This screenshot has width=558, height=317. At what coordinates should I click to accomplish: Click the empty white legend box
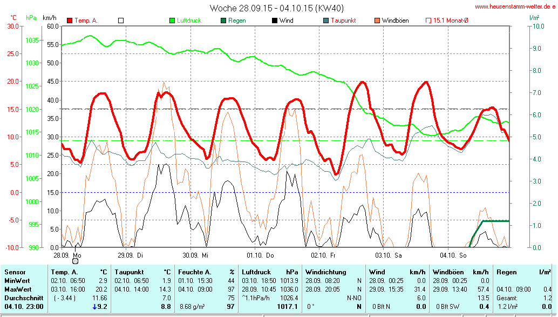(x=121, y=21)
